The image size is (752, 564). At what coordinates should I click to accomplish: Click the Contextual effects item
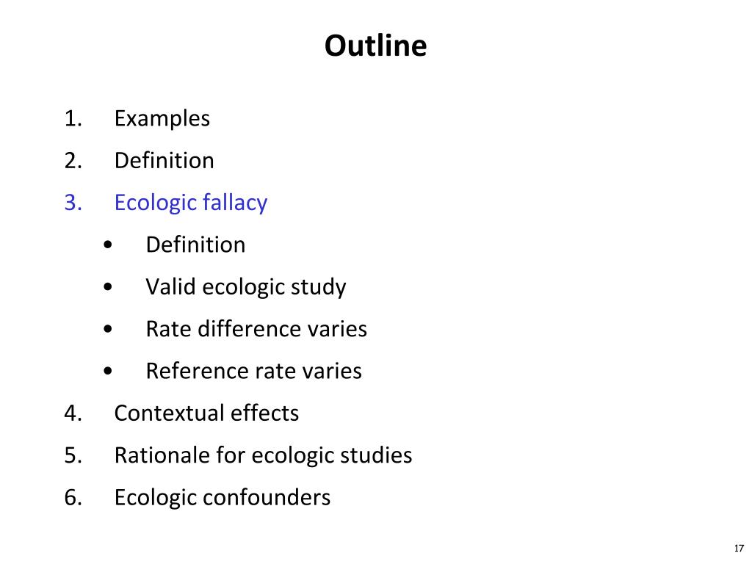(x=206, y=413)
